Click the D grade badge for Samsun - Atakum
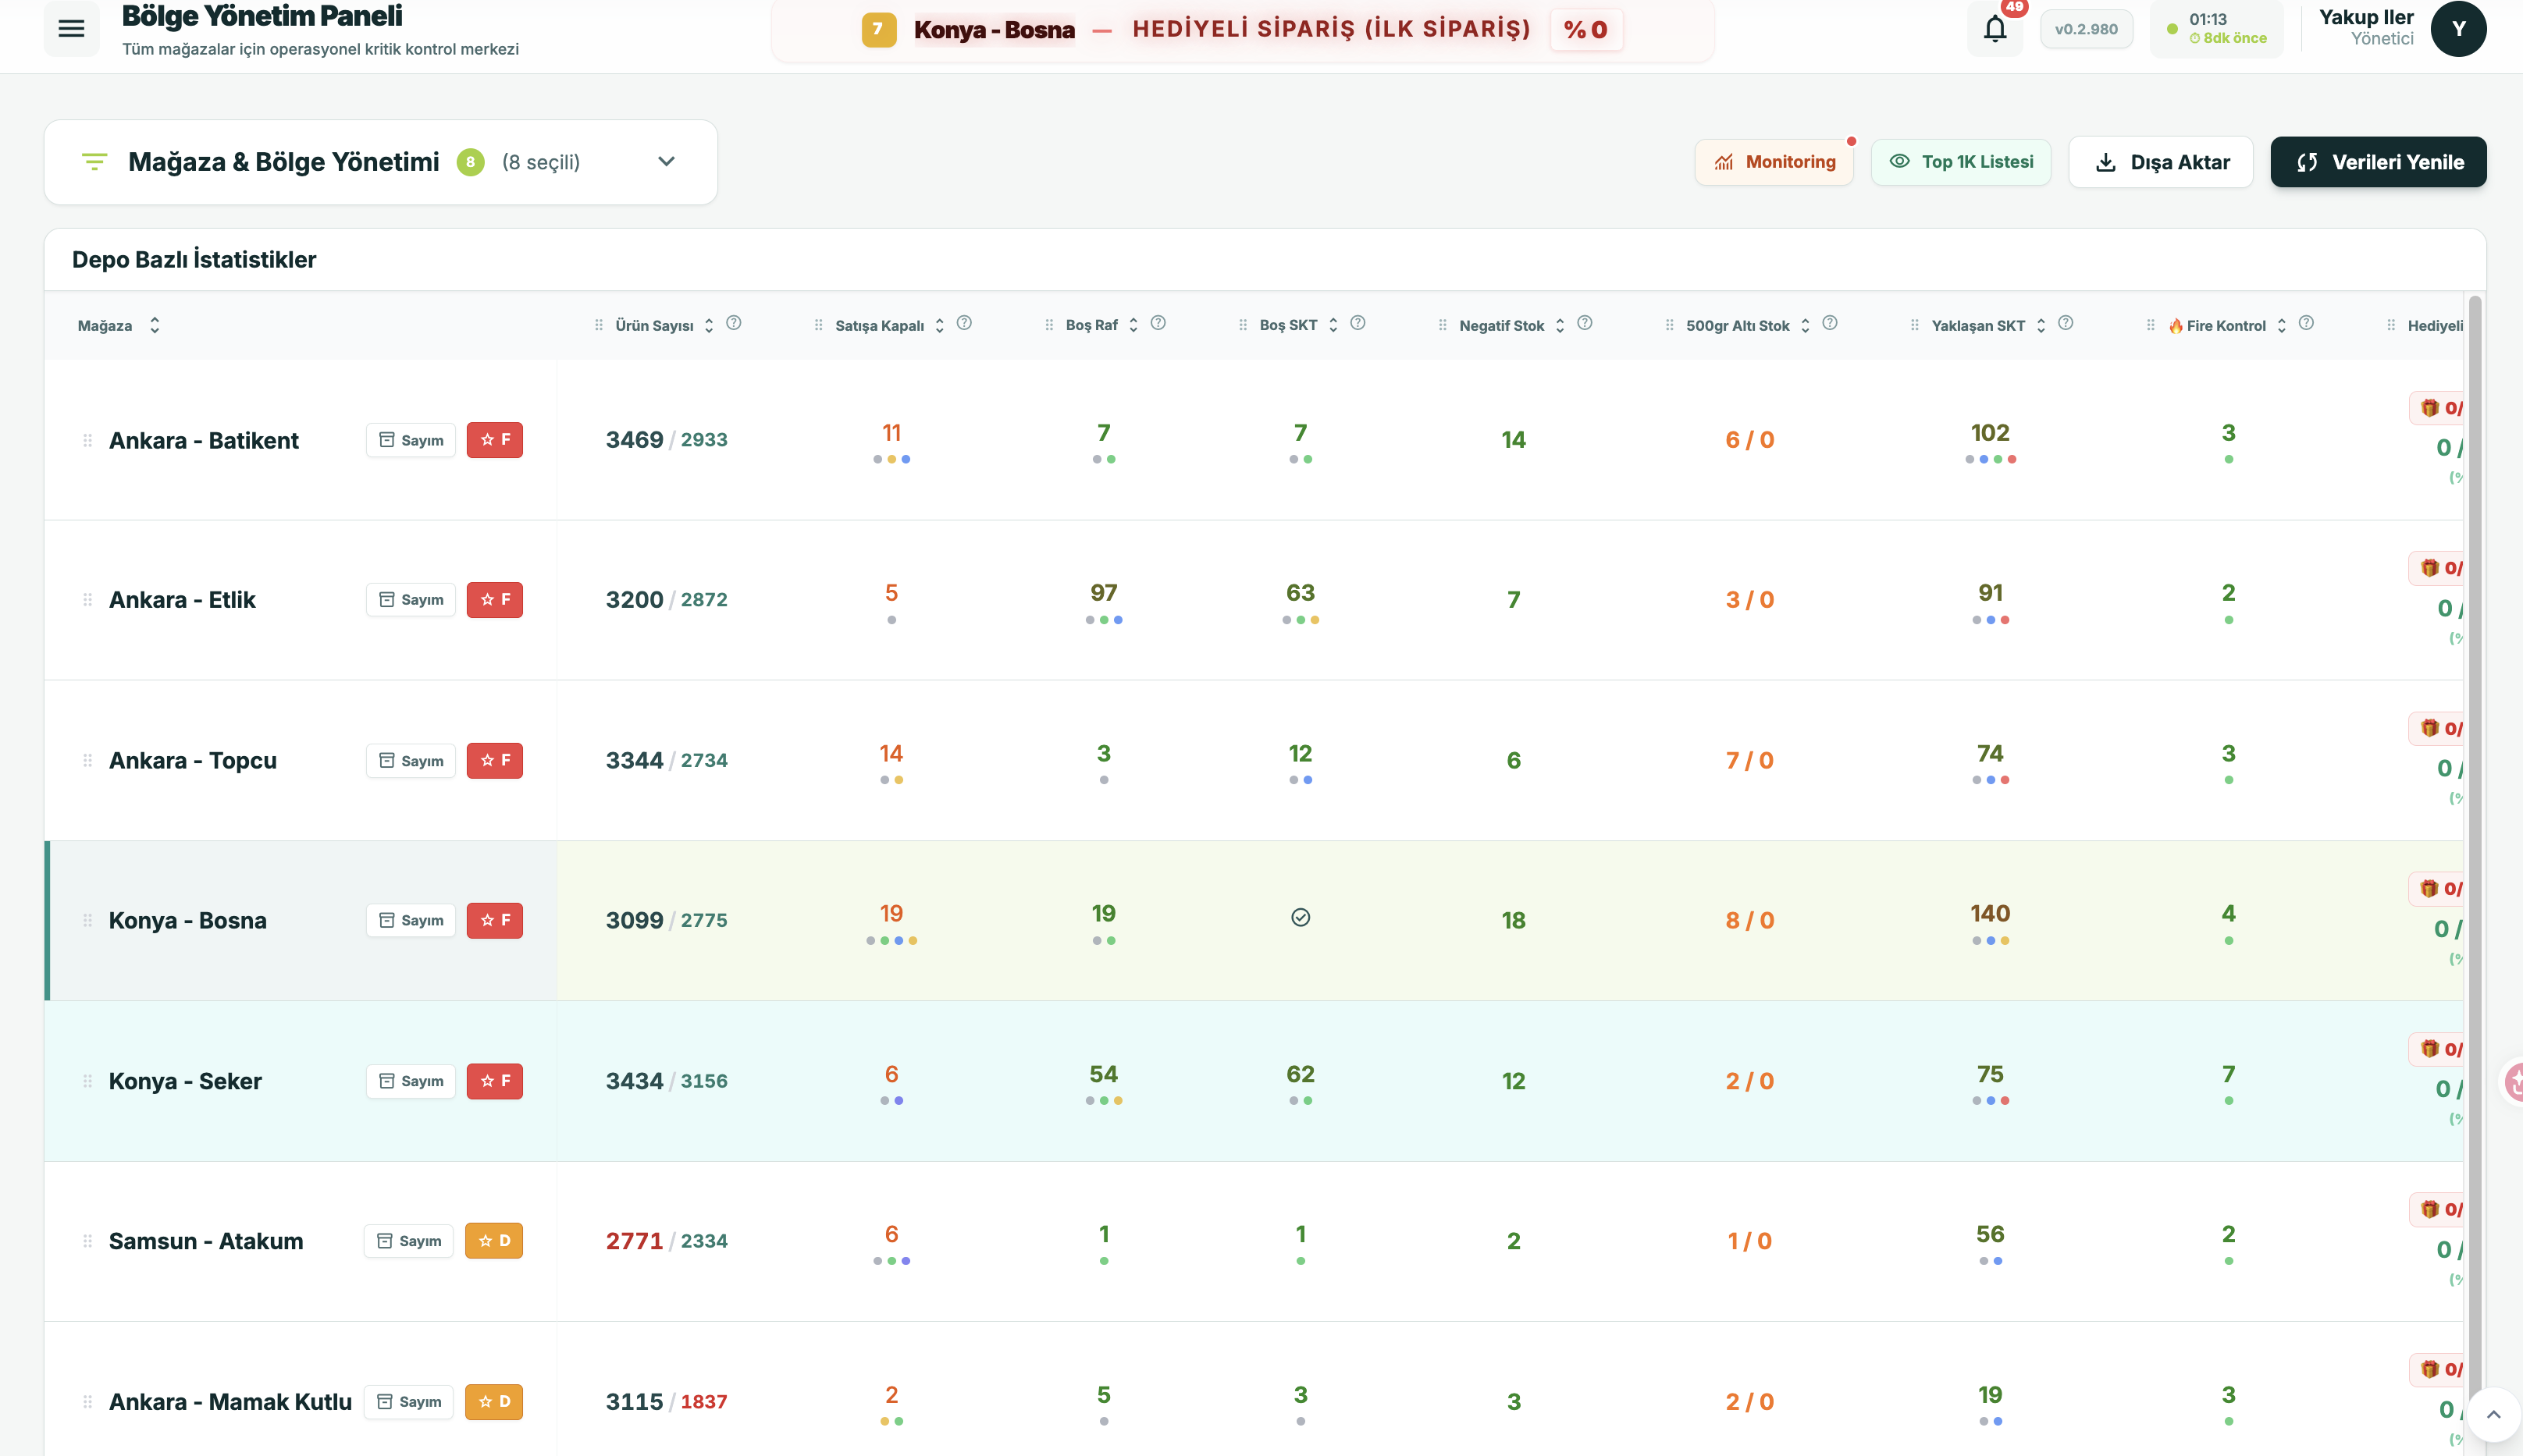The width and height of the screenshot is (2523, 1456). point(494,1241)
